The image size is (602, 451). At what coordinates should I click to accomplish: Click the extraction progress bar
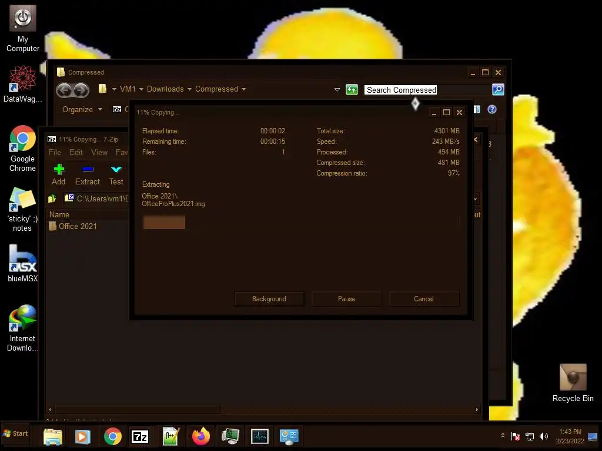(300, 222)
